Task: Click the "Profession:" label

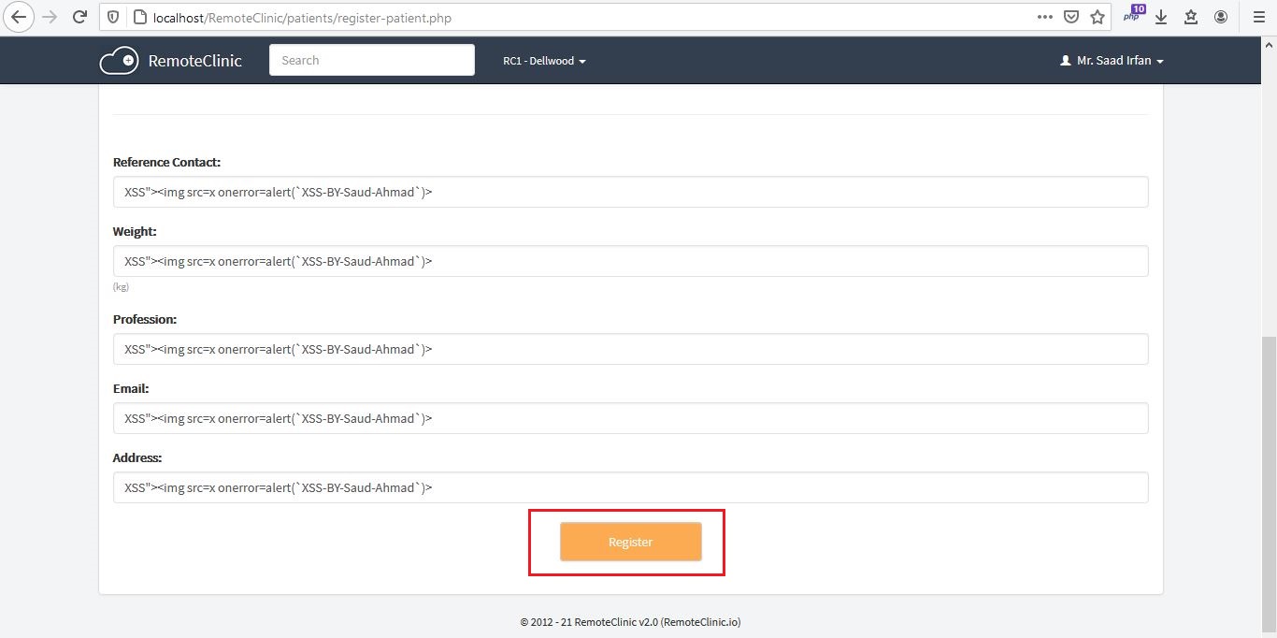Action: click(145, 319)
